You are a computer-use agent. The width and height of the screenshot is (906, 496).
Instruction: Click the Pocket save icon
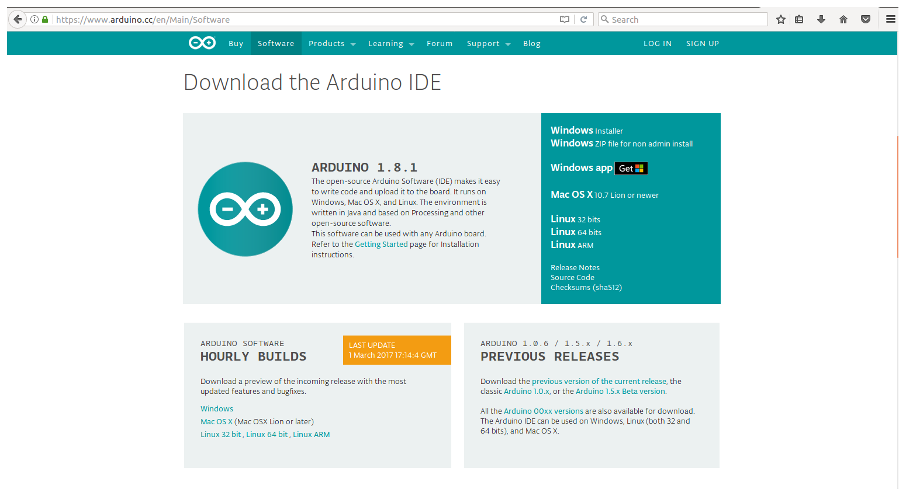pyautogui.click(x=866, y=19)
